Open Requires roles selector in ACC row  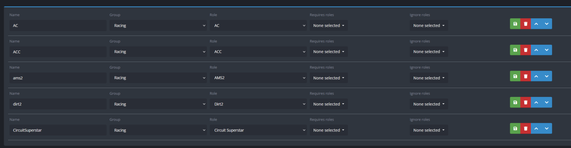[x=328, y=52]
